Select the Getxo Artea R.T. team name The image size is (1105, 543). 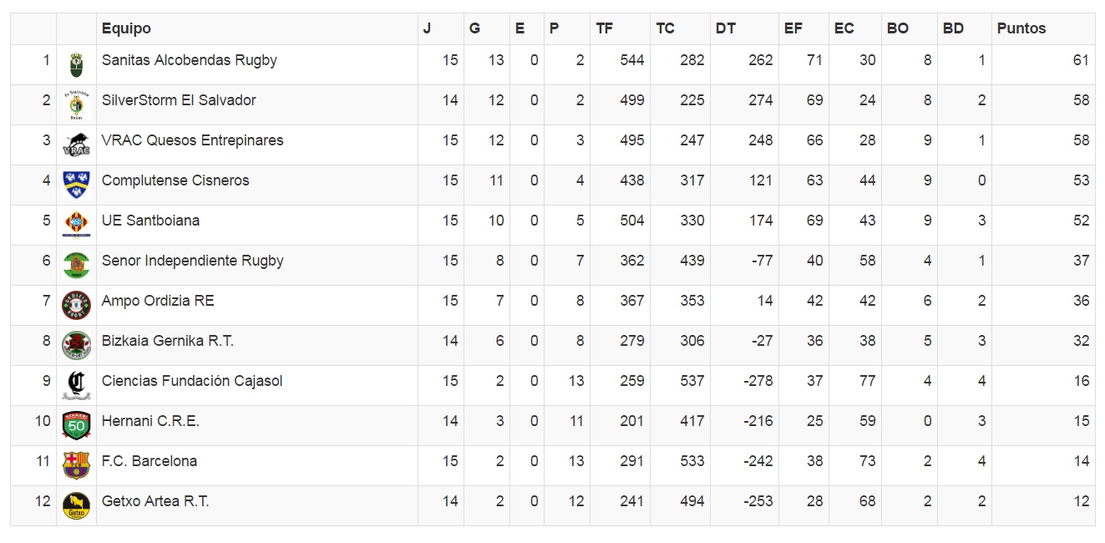coord(155,501)
